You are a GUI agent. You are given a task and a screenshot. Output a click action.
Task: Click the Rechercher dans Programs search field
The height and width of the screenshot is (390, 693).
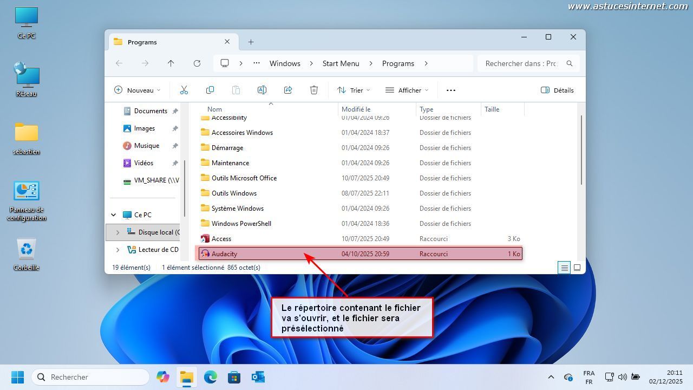(x=520, y=63)
